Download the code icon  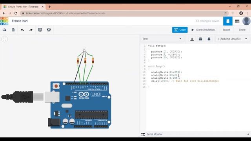192,39
